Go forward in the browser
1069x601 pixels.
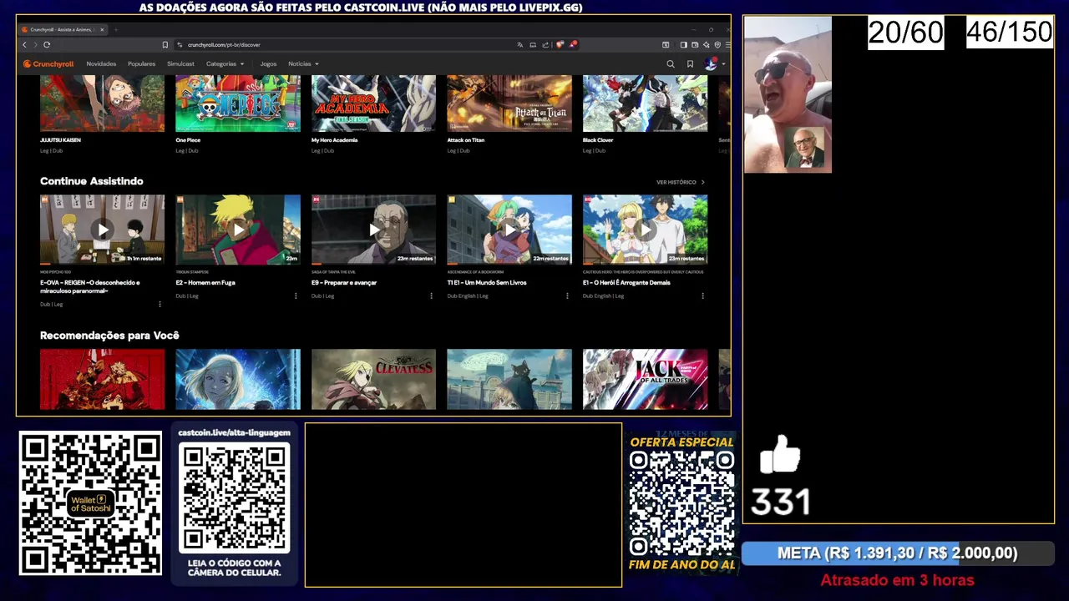coord(35,44)
